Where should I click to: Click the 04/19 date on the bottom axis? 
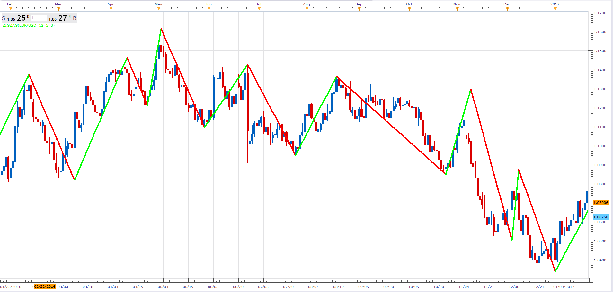click(x=138, y=287)
